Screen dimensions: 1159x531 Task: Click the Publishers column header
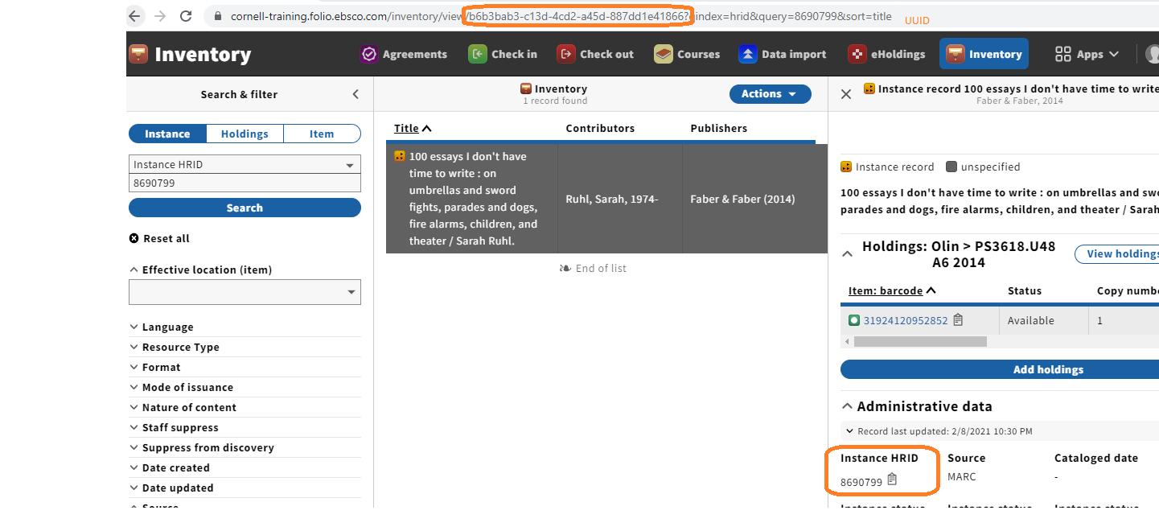click(718, 128)
